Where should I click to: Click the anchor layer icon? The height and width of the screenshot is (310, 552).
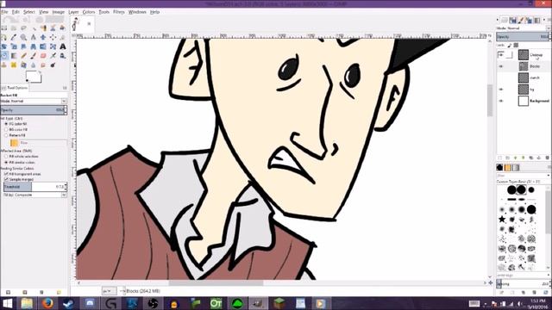[539, 158]
